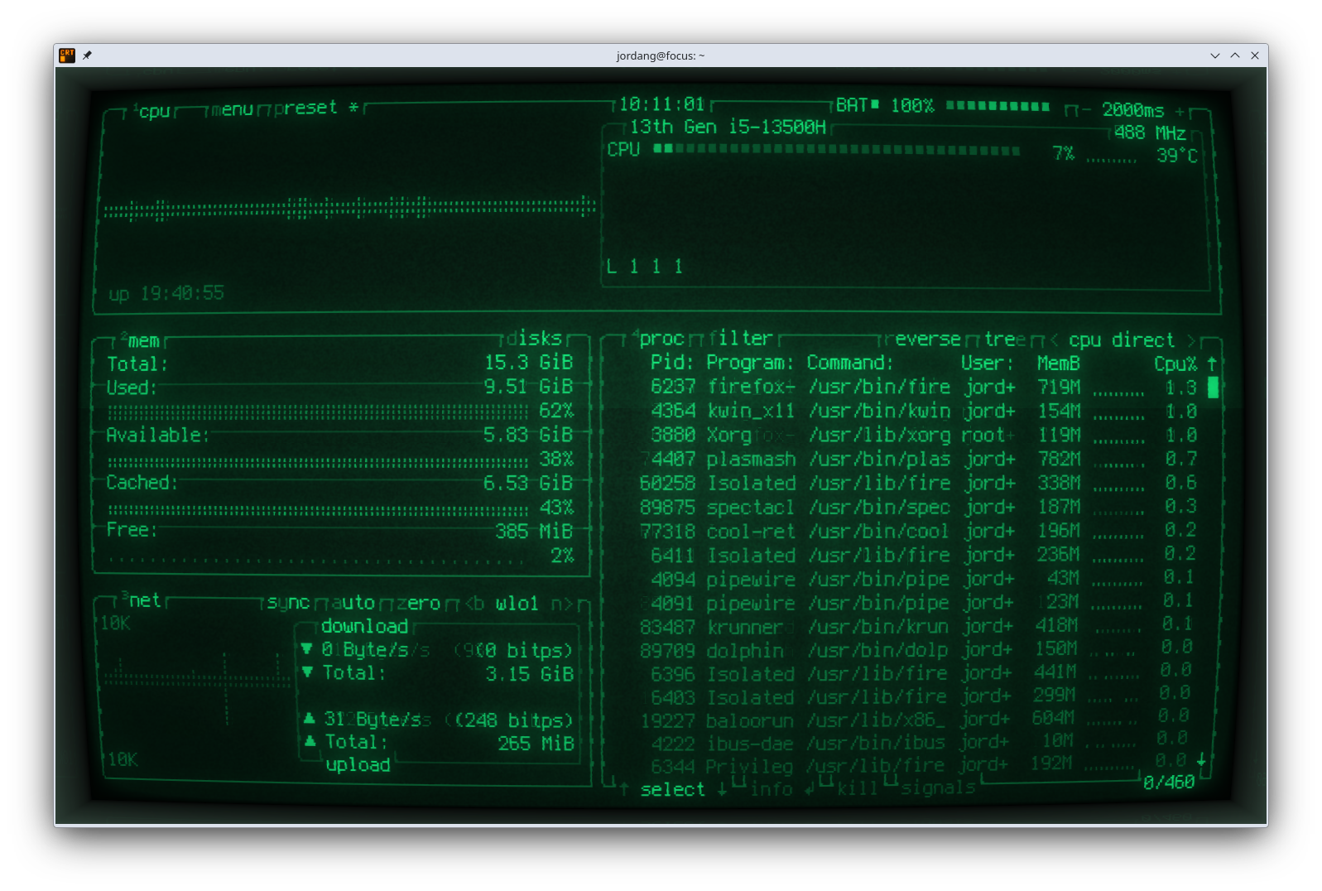1322x891 pixels.
Task: Click the pin icon in the titlebar
Action: (x=87, y=55)
